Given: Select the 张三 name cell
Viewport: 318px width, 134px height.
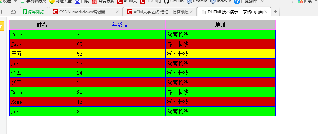Looking at the screenshot, I should pos(42,82).
